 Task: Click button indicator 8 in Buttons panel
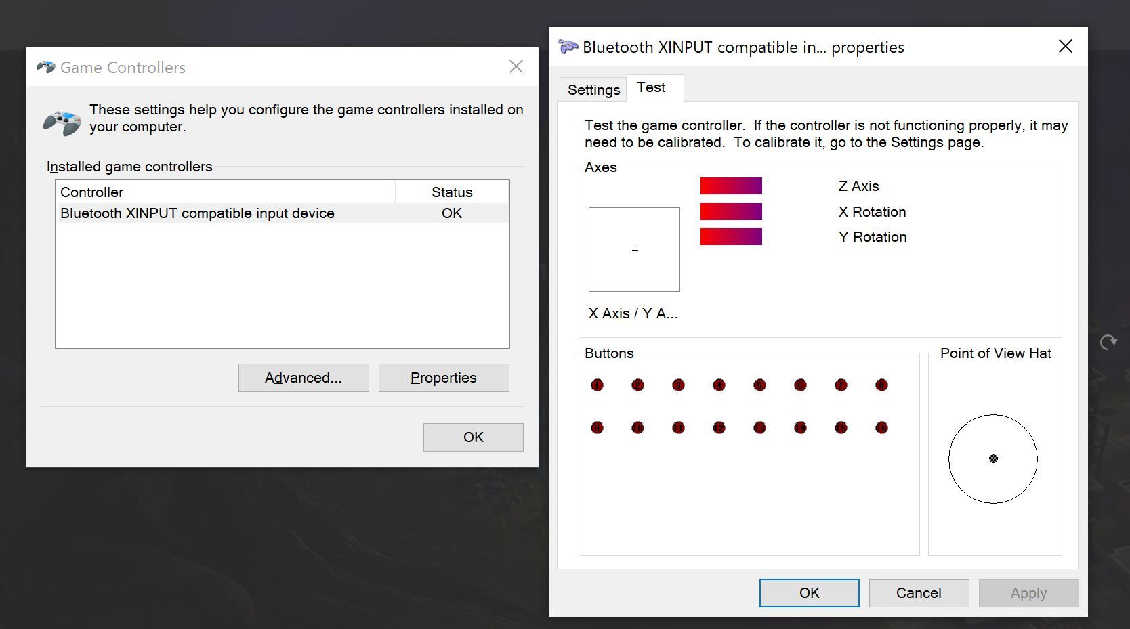(x=881, y=385)
